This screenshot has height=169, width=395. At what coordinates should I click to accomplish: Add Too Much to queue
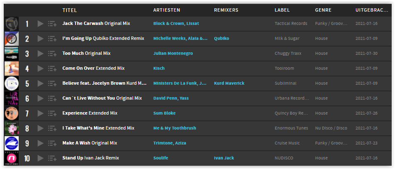click(52, 54)
